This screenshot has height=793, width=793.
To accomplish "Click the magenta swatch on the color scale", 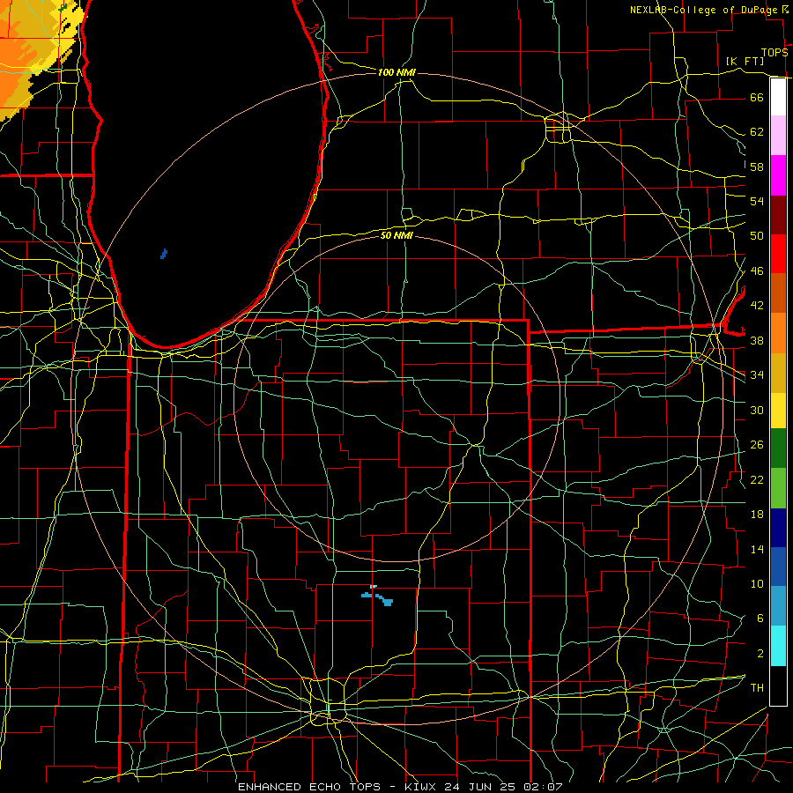I will pyautogui.click(x=778, y=175).
